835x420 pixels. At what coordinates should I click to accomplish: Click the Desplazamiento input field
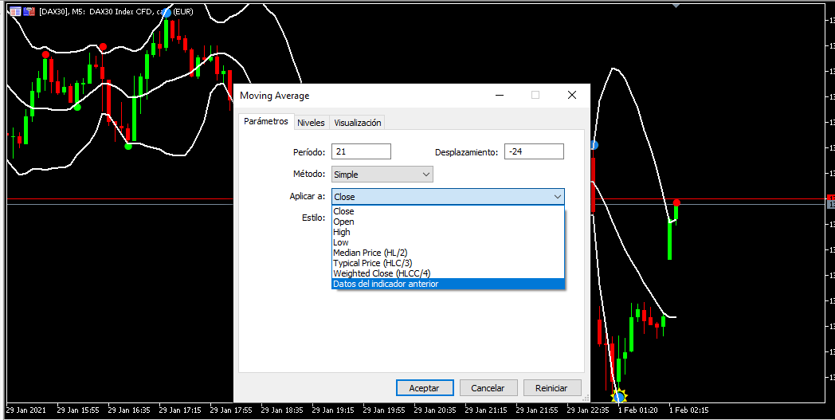[x=534, y=151]
